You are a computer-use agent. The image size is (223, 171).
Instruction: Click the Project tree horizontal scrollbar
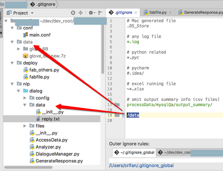point(28,167)
